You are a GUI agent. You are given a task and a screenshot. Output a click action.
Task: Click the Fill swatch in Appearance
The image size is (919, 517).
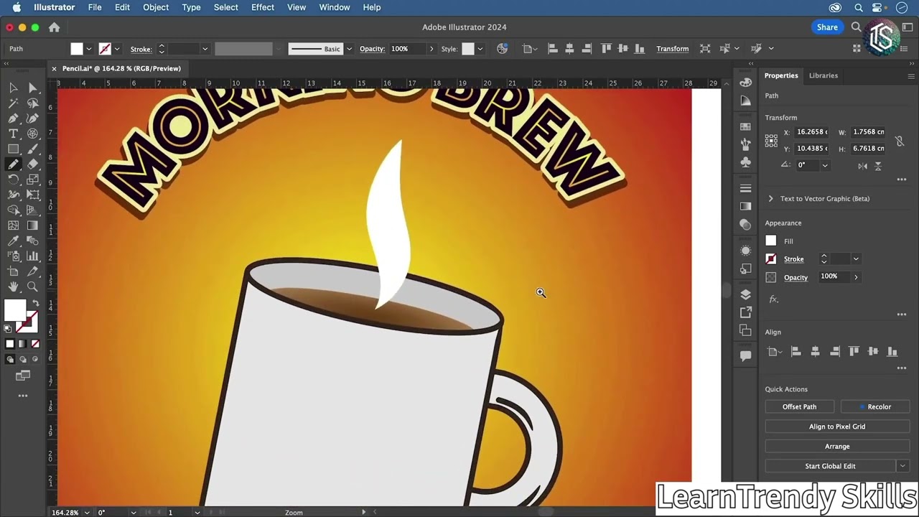pyautogui.click(x=771, y=241)
